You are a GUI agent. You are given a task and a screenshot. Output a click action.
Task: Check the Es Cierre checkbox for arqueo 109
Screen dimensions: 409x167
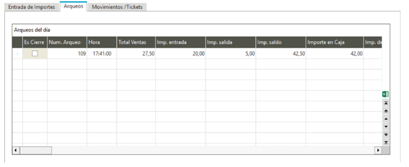[35, 54]
